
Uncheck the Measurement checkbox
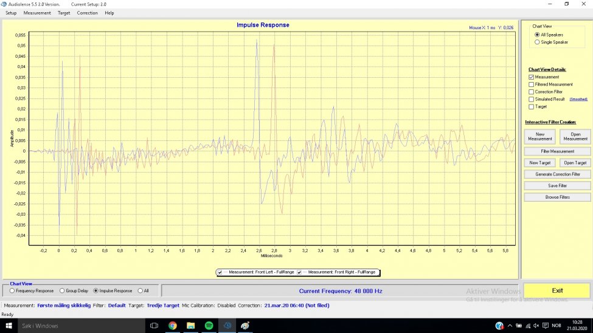(x=532, y=77)
